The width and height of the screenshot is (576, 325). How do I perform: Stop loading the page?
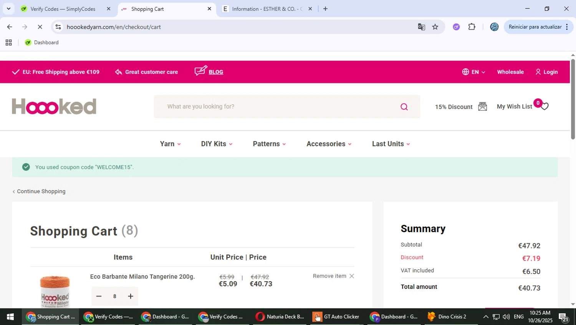40,27
